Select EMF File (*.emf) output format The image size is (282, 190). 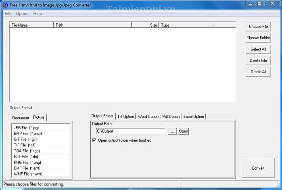tap(41, 168)
